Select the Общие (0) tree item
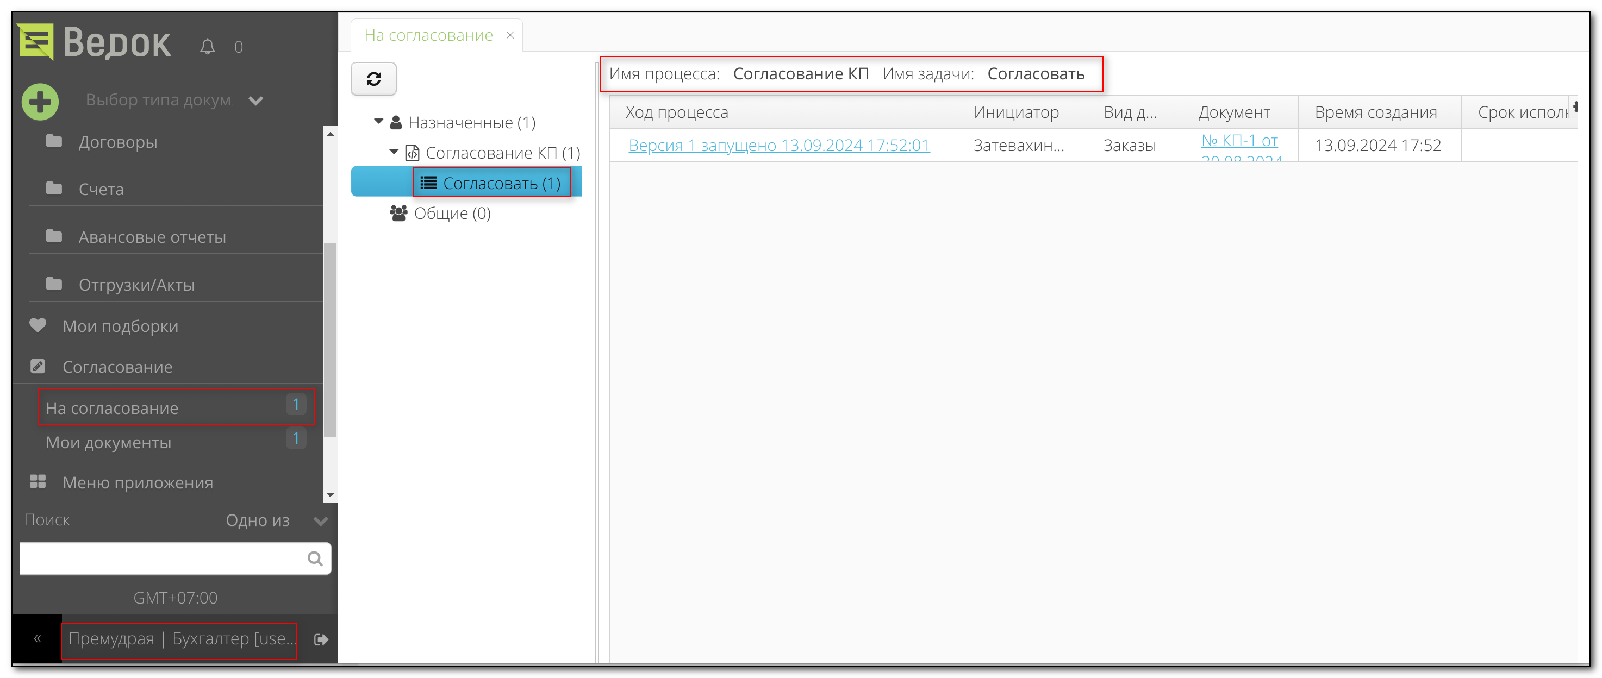 point(452,213)
